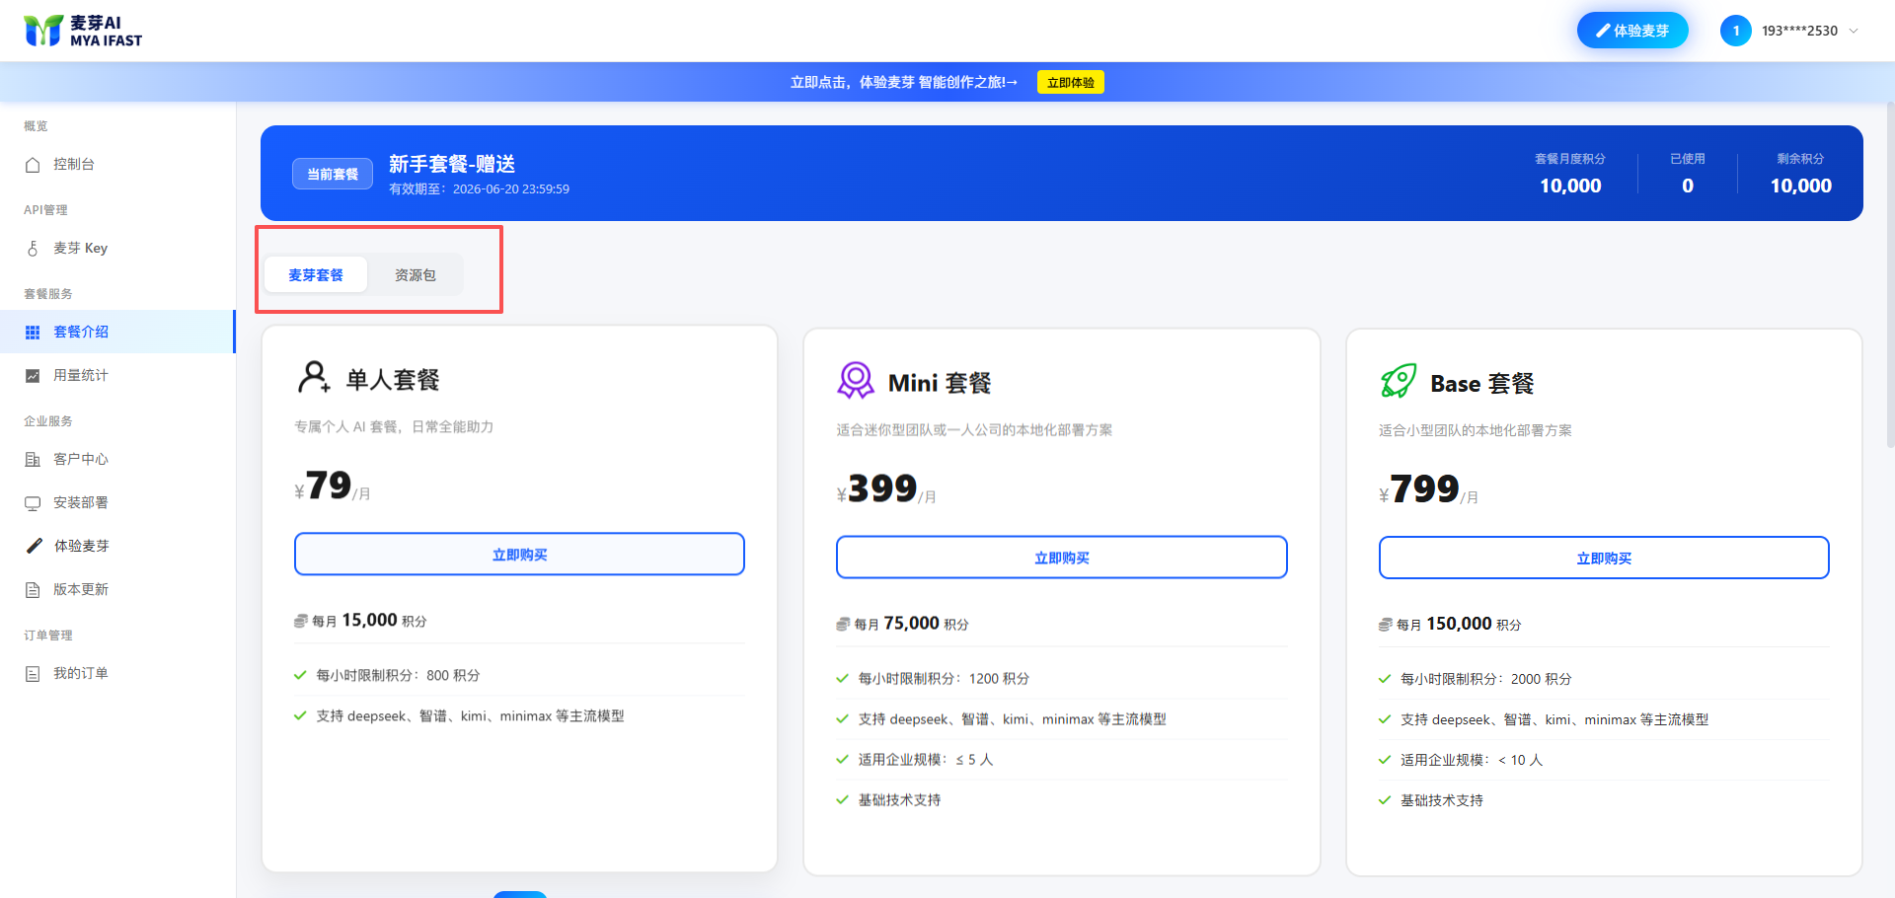This screenshot has height=898, width=1895.
Task: Open 版本更新 menu item
Action: [117, 590]
